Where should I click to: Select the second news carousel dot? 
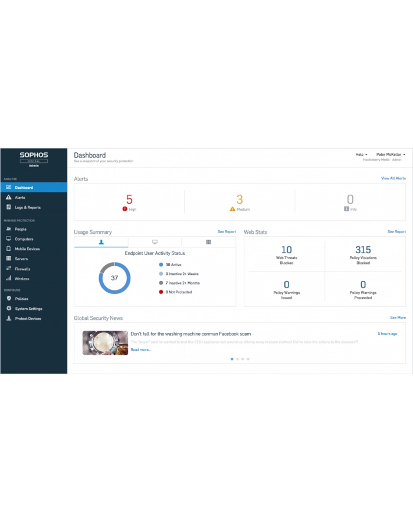[237, 359]
